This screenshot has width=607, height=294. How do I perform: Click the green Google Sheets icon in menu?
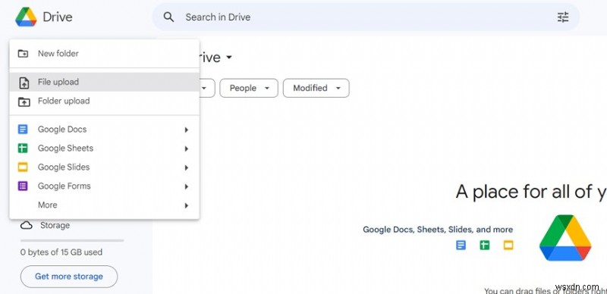(x=24, y=149)
